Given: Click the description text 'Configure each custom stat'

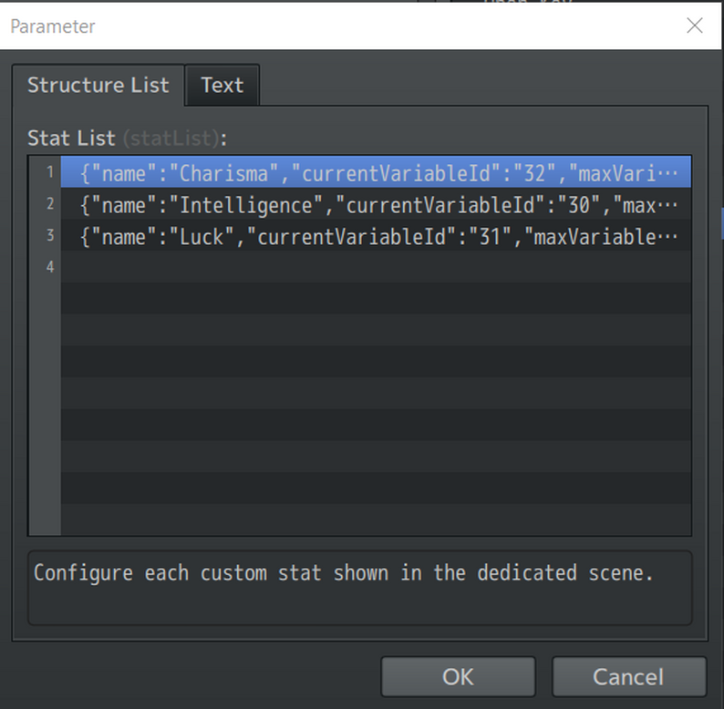Looking at the screenshot, I should click(x=178, y=573).
